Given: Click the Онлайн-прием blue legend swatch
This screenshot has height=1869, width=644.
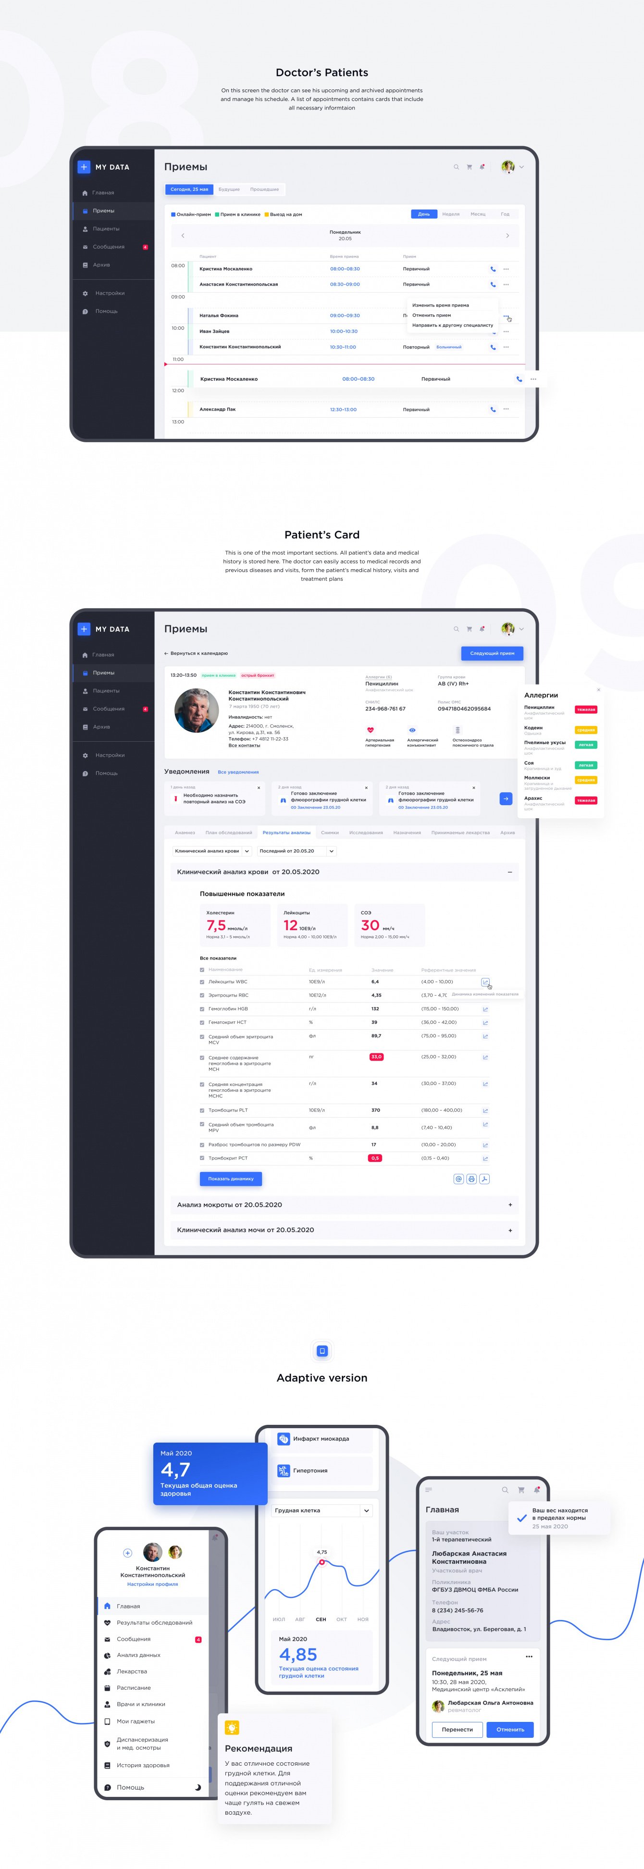Looking at the screenshot, I should click(x=173, y=215).
